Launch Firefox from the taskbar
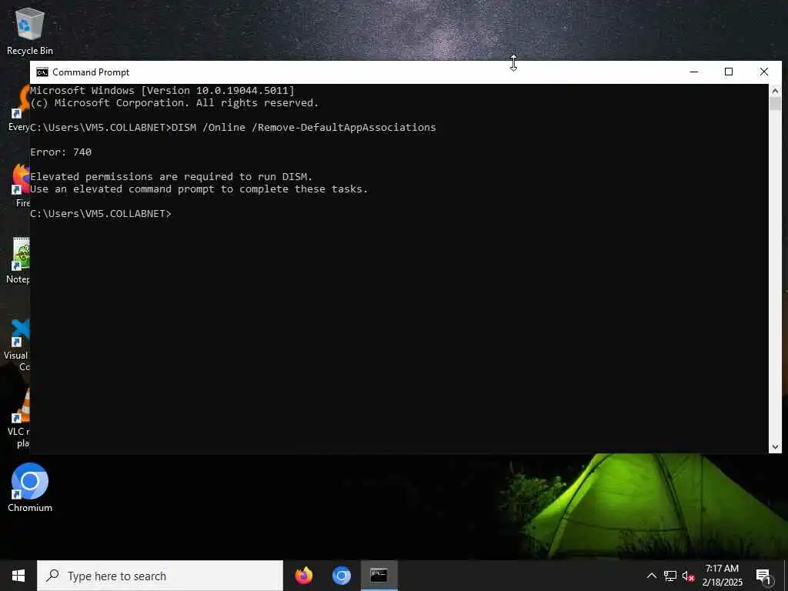The image size is (788, 591). (x=303, y=576)
